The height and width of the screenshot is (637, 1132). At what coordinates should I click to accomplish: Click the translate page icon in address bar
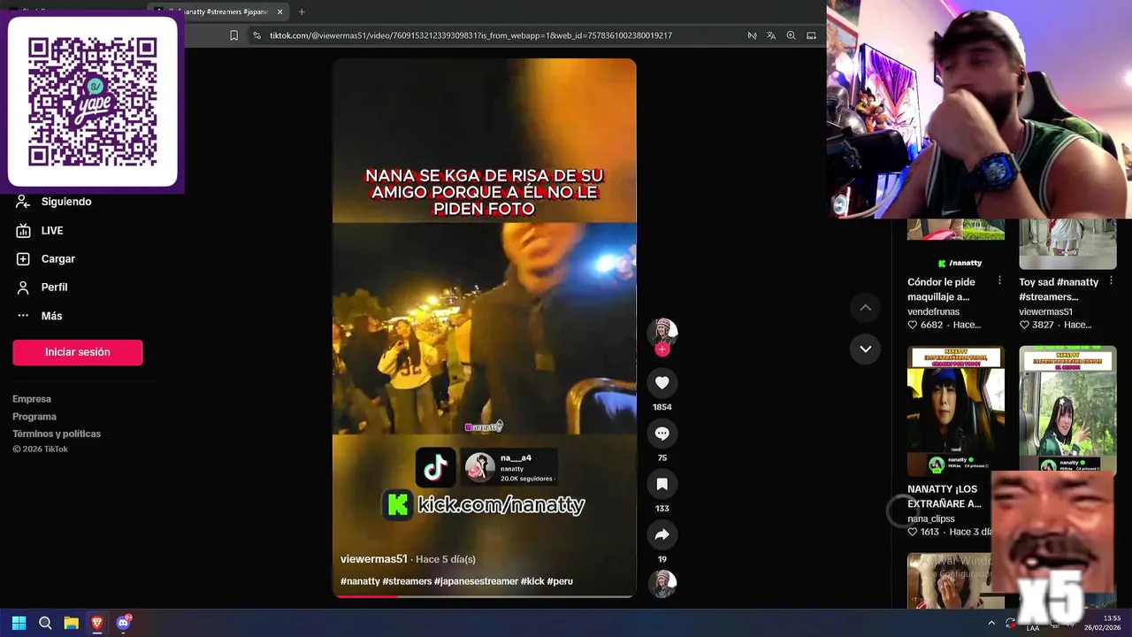pos(771,35)
